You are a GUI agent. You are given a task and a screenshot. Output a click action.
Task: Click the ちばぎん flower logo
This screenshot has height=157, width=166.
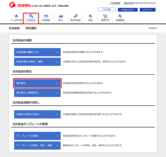tap(12, 5)
